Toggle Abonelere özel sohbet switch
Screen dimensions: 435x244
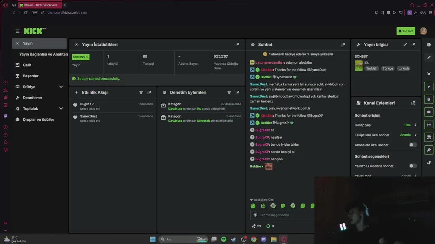[x=413, y=145]
